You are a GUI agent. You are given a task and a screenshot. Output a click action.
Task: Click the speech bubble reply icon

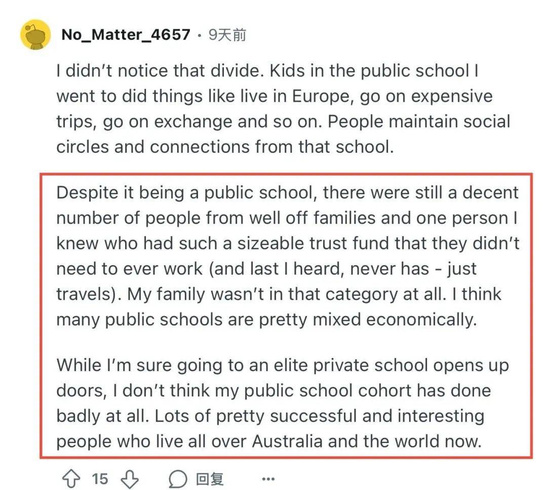[x=178, y=479]
